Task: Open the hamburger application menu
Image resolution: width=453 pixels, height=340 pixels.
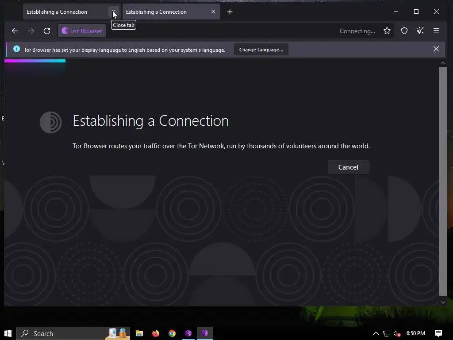Action: pos(436,31)
